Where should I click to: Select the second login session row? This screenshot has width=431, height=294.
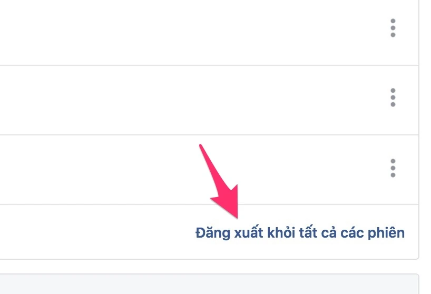[209, 100]
